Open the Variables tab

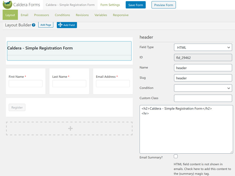click(x=101, y=15)
